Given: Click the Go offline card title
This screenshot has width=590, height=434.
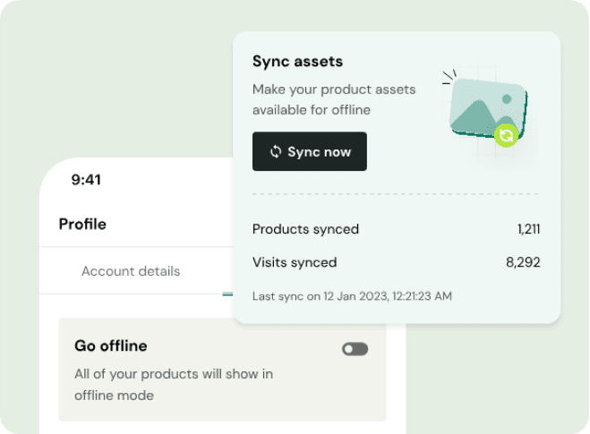Looking at the screenshot, I should (111, 345).
